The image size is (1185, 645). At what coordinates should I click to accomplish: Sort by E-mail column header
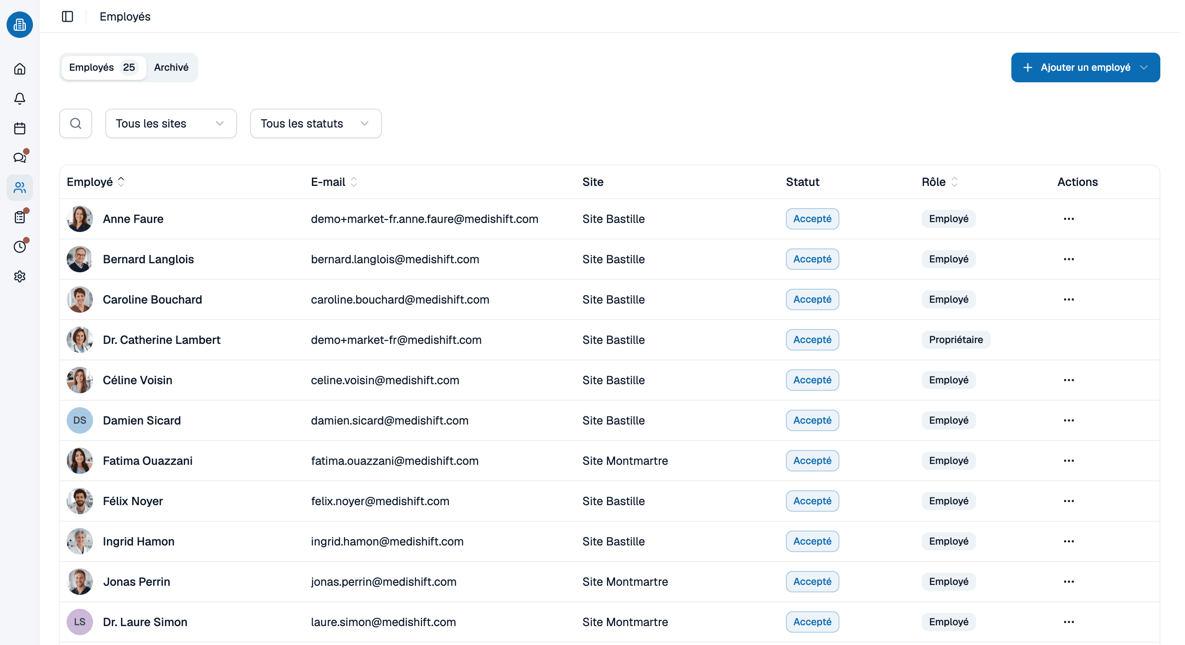click(x=334, y=182)
